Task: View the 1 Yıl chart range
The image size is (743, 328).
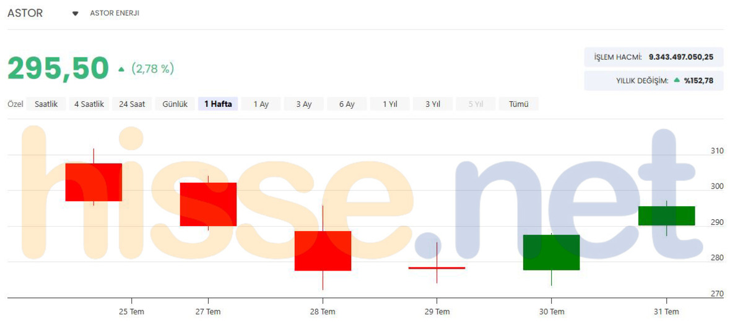Action: 390,104
